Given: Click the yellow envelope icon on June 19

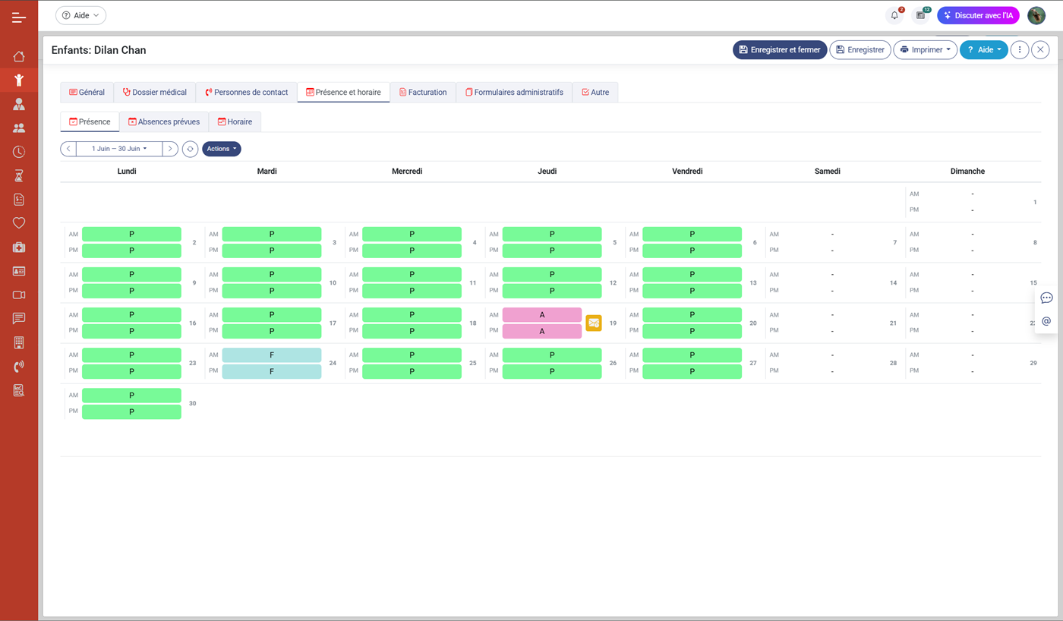Looking at the screenshot, I should point(594,323).
